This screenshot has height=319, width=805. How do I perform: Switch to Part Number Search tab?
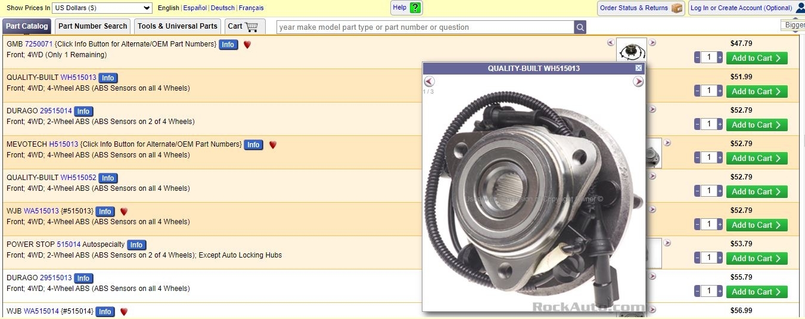93,26
